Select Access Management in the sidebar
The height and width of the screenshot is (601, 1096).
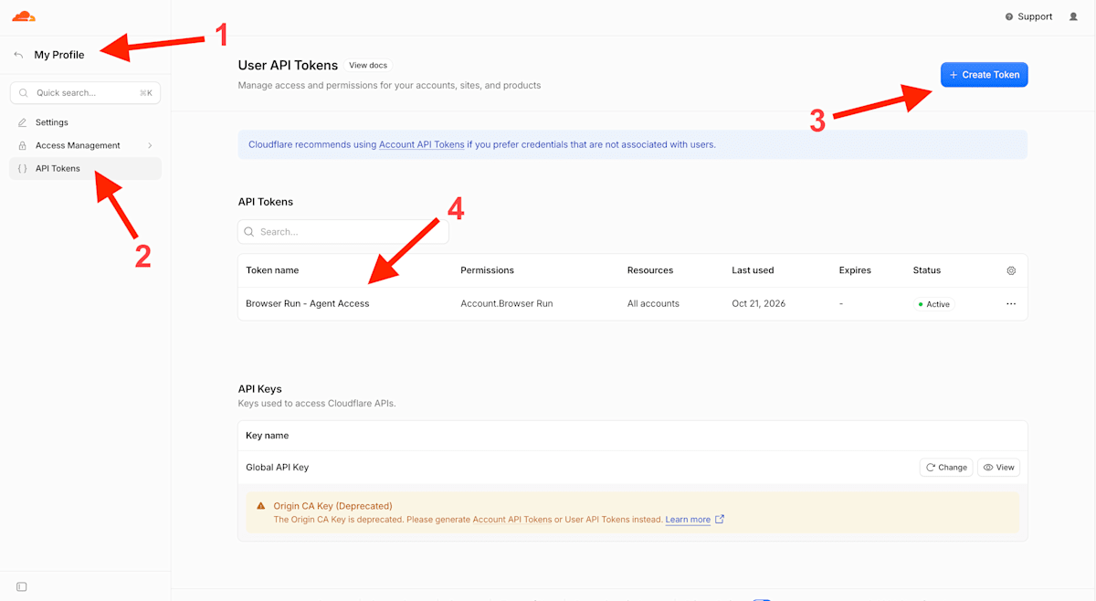pos(85,145)
